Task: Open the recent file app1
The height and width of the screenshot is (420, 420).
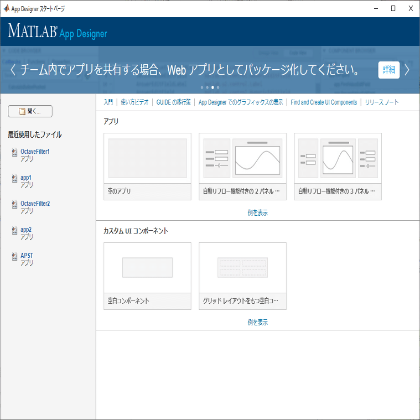Action: (26, 178)
